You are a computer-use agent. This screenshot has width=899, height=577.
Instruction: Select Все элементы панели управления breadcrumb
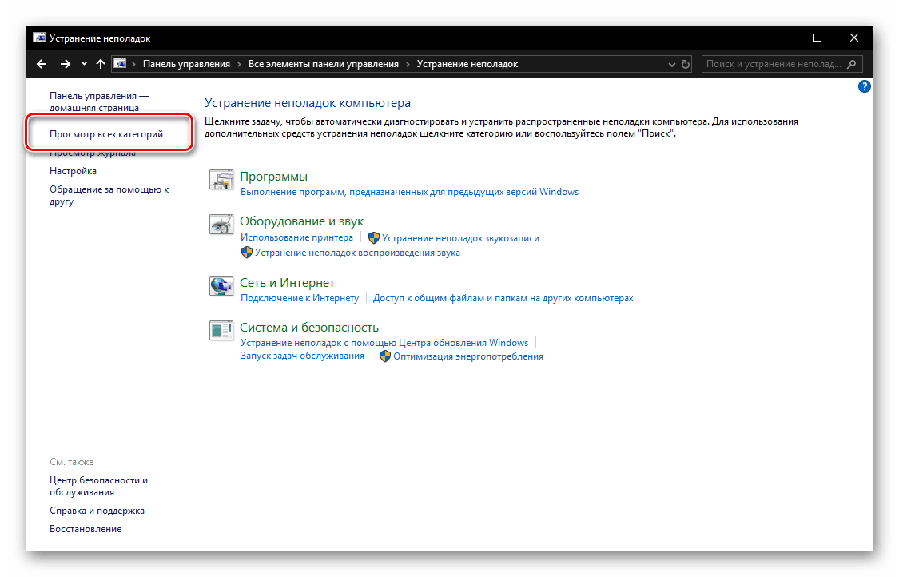(x=324, y=64)
